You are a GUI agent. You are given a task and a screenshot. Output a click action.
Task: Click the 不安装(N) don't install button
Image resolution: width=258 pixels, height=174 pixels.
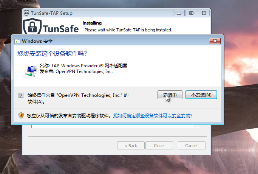pyautogui.click(x=201, y=95)
